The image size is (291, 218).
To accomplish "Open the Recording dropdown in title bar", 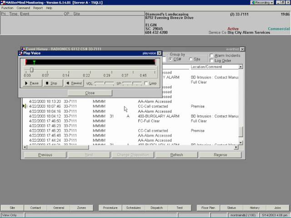I will (262, 3).
